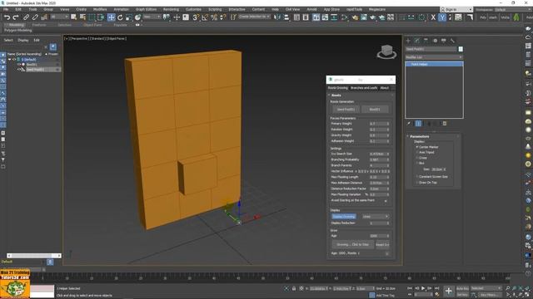533x299 pixels.
Task: Click the object color swatch beside name field
Action: [x=461, y=49]
